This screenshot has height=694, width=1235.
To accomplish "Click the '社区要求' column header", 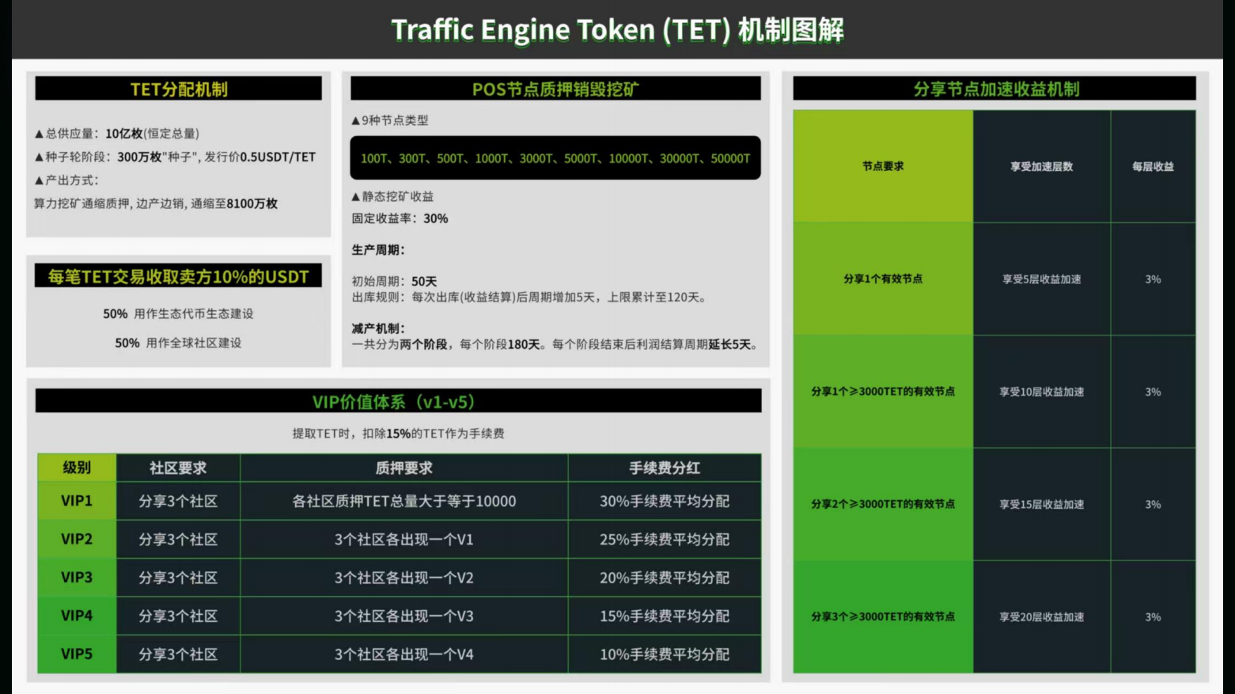I will pos(178,468).
